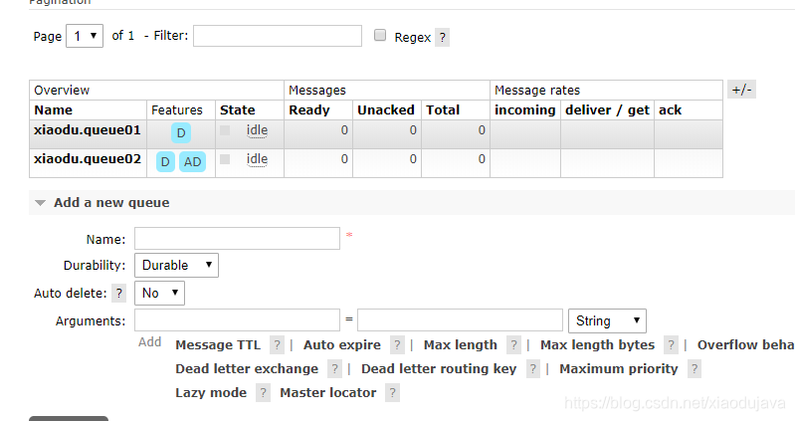The image size is (795, 421).
Task: Sort queues by Total column
Action: (x=443, y=110)
